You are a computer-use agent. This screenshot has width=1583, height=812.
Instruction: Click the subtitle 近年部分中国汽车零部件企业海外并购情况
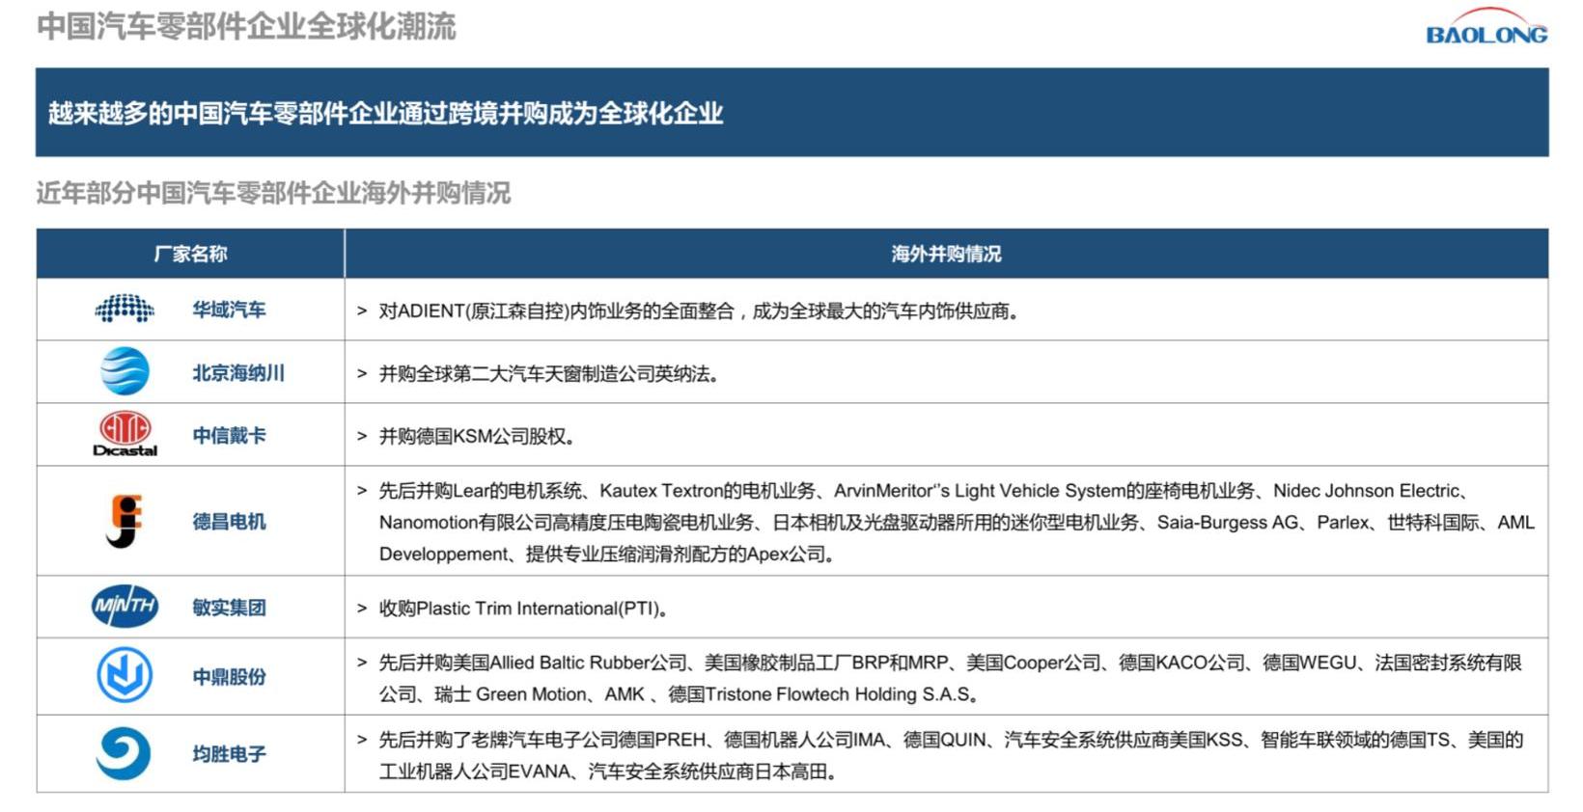pyautogui.click(x=273, y=193)
